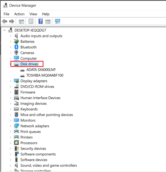Open the View menu
Image resolution: width=166 pixels, height=172 pixels.
click(x=33, y=14)
